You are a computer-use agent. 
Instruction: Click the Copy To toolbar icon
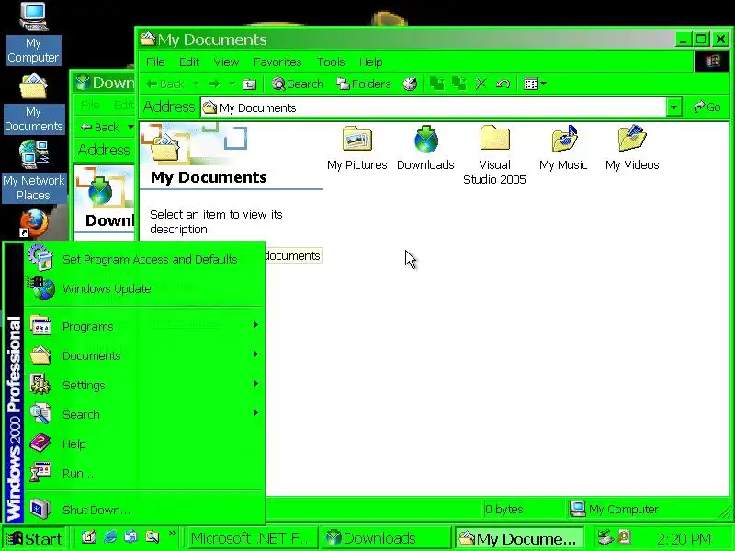coord(458,84)
